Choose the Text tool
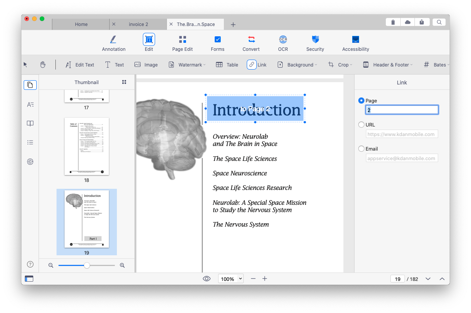471x313 pixels. (x=114, y=65)
